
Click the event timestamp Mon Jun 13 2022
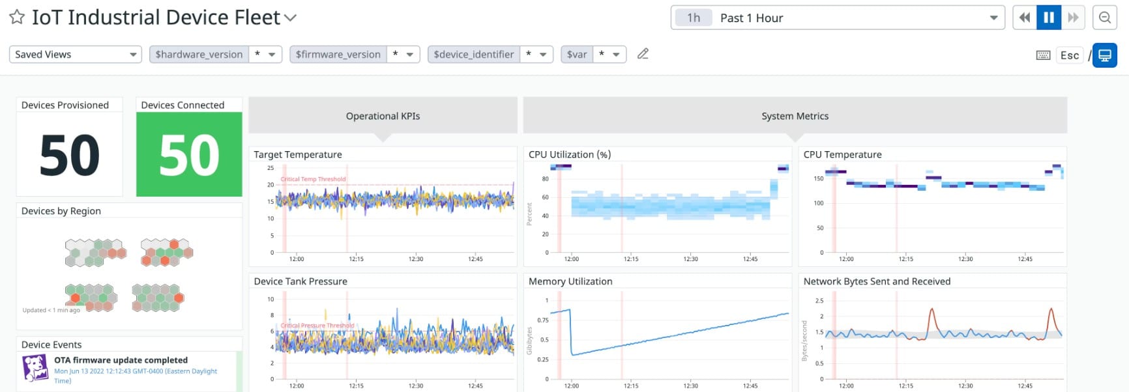pyautogui.click(x=136, y=376)
